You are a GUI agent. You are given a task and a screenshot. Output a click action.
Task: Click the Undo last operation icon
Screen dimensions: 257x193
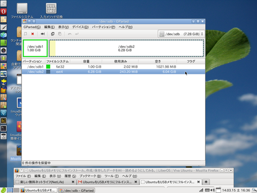click(70, 34)
